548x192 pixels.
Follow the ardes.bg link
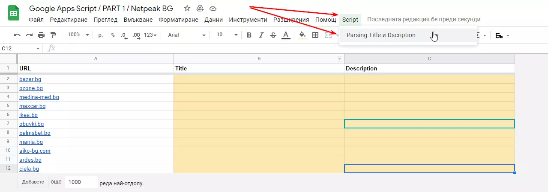[x=30, y=160]
